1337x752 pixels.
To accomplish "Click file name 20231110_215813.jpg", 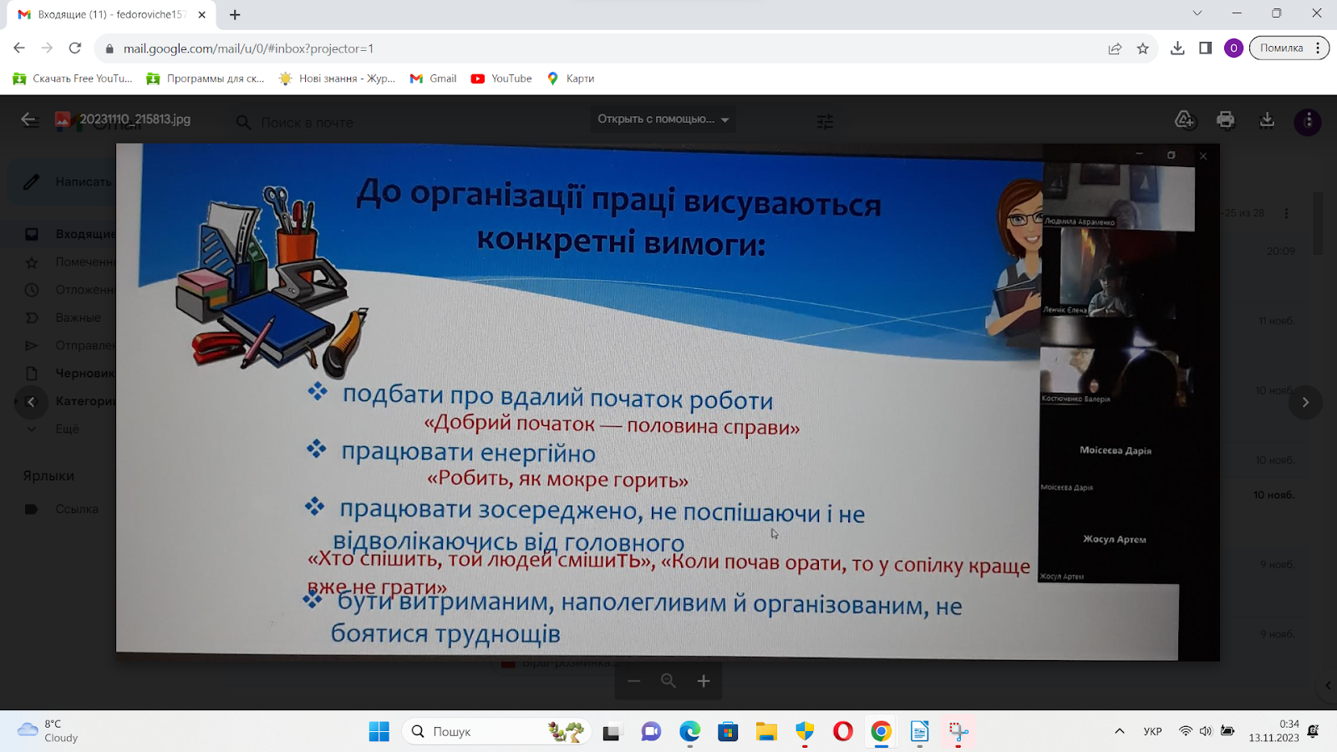I will tap(135, 119).
